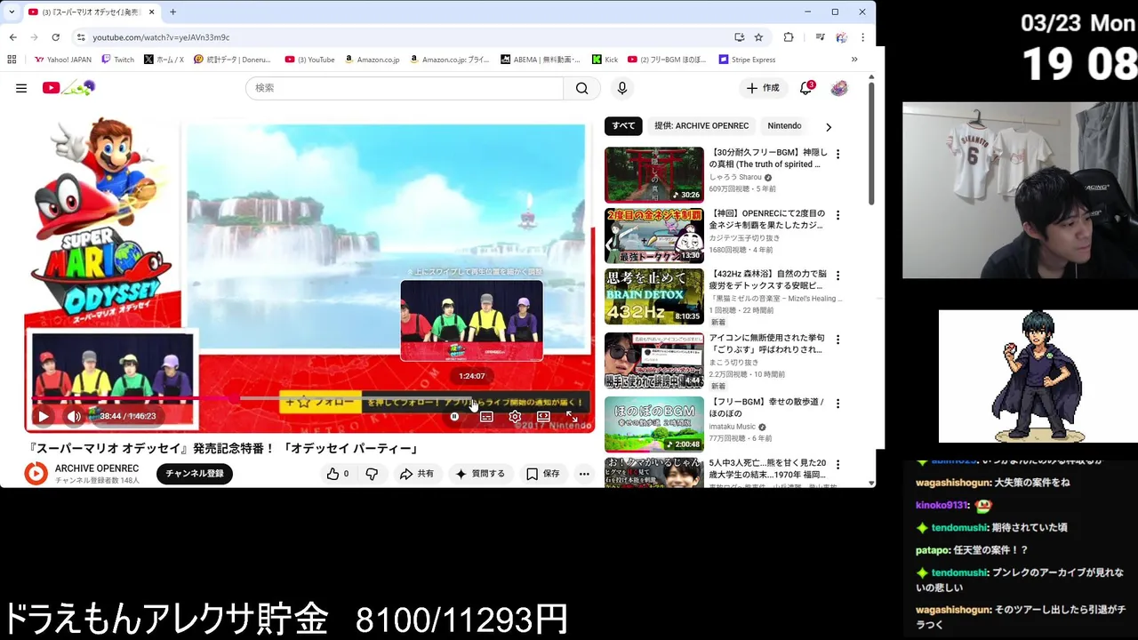Close the スーパーマリオ オデッセイ browser tab
Screen dimensions: 1138x640
[151, 12]
